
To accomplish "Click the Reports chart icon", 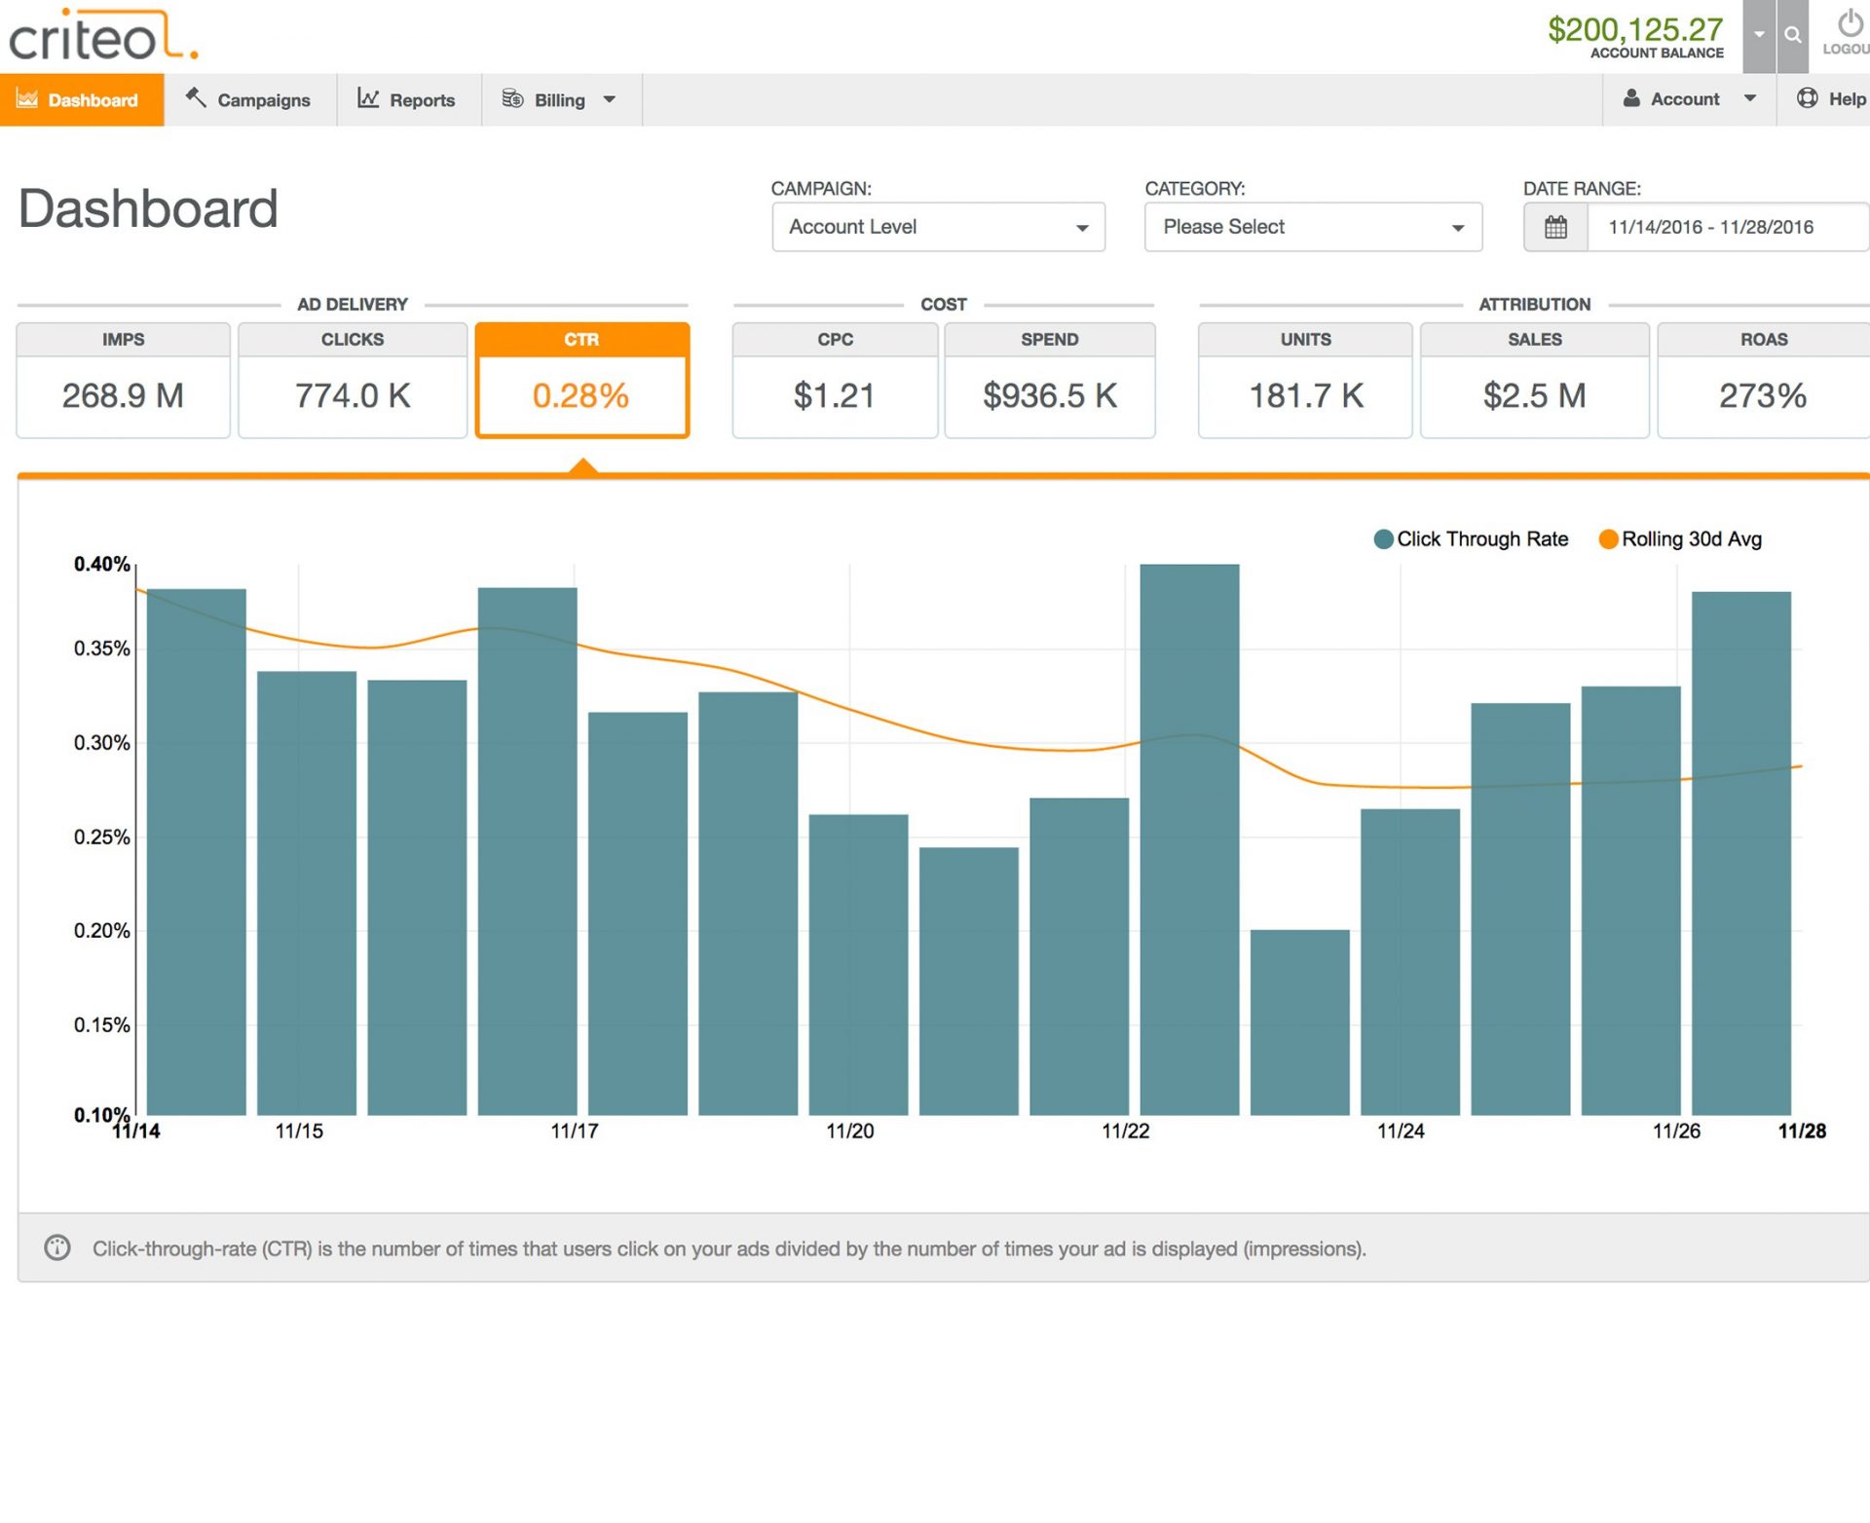I will click(368, 98).
